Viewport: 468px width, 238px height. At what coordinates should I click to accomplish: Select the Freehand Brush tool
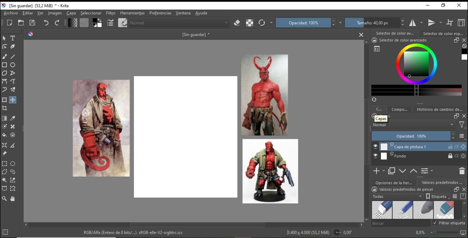4,57
